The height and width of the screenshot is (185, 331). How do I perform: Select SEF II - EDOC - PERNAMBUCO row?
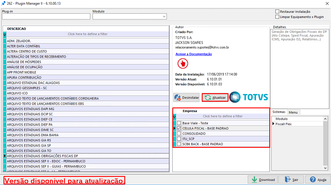88,161
